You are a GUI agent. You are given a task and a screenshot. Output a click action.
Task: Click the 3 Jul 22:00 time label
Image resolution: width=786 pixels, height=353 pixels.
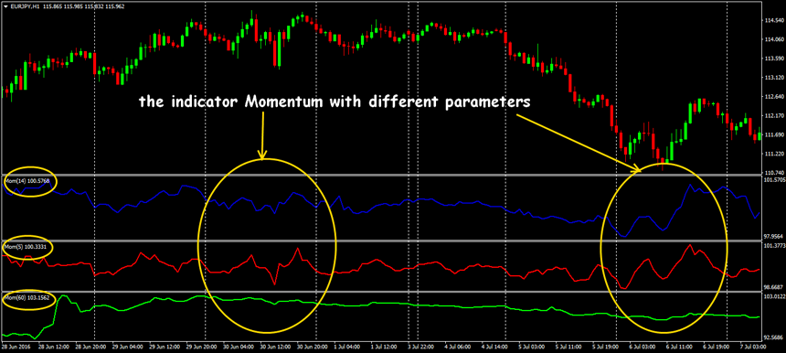[421, 347]
